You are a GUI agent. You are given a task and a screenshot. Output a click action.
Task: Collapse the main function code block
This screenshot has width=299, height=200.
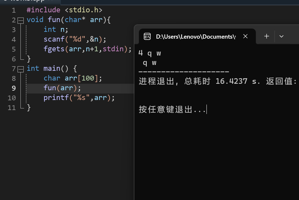pos(20,68)
